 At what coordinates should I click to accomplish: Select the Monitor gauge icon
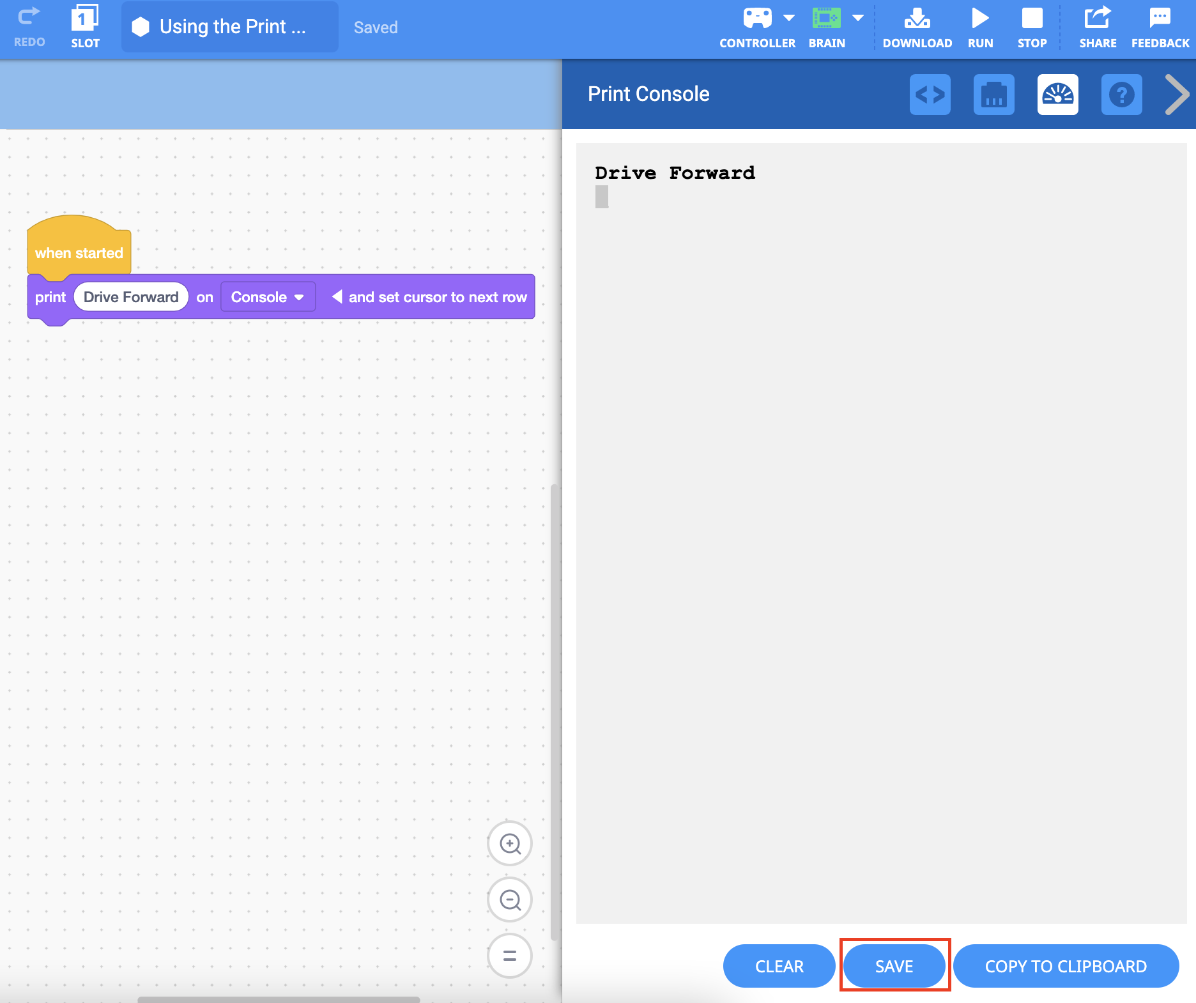pyautogui.click(x=1057, y=95)
